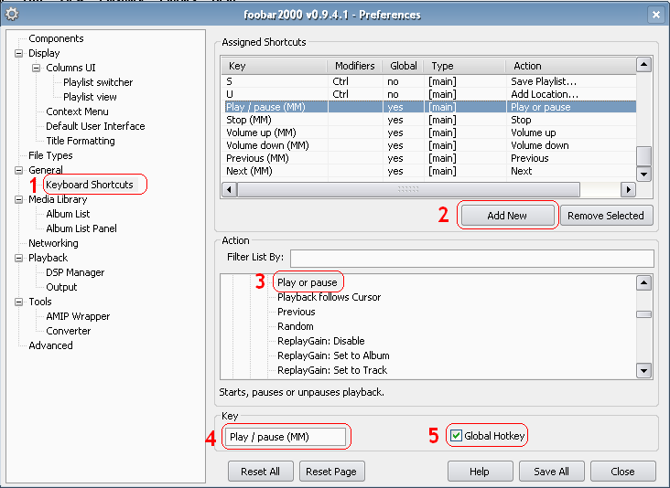This screenshot has width=670, height=488.
Task: Select the Previous (MM) shortcut row
Action: click(429, 158)
